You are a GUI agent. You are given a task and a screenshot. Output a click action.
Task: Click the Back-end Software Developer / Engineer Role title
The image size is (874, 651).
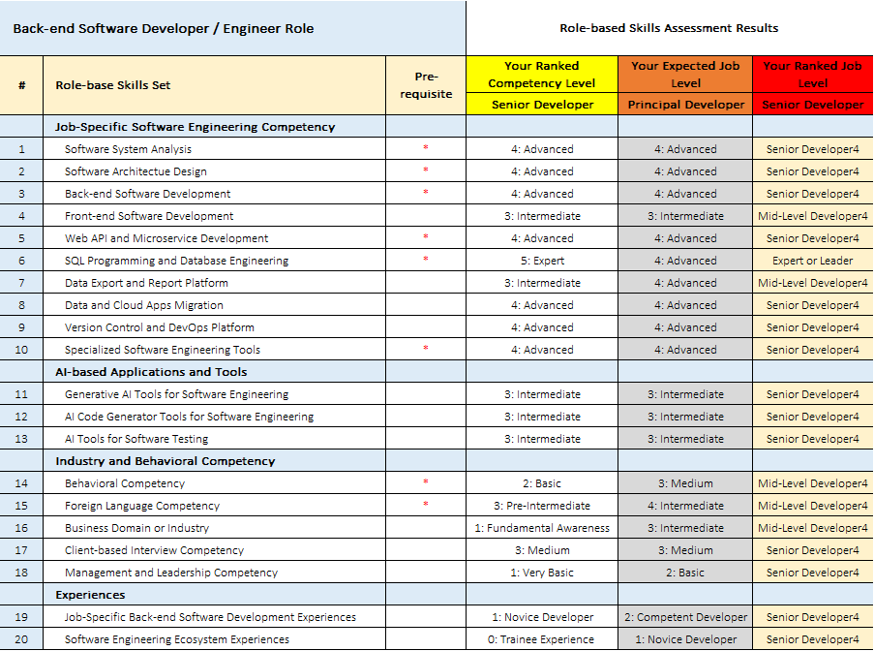(x=163, y=28)
